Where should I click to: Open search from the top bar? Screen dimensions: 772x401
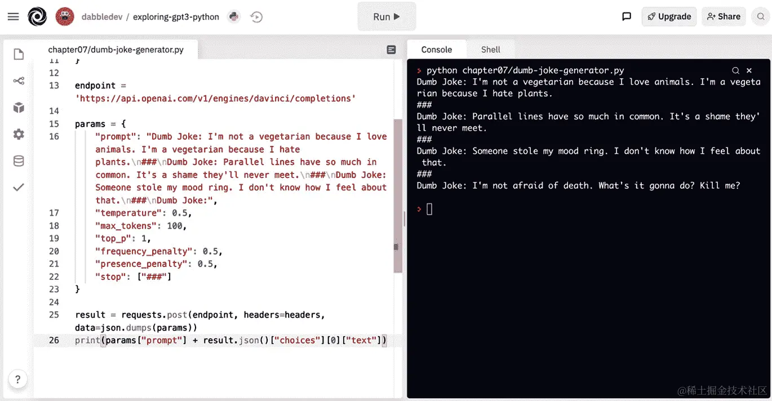click(x=760, y=17)
